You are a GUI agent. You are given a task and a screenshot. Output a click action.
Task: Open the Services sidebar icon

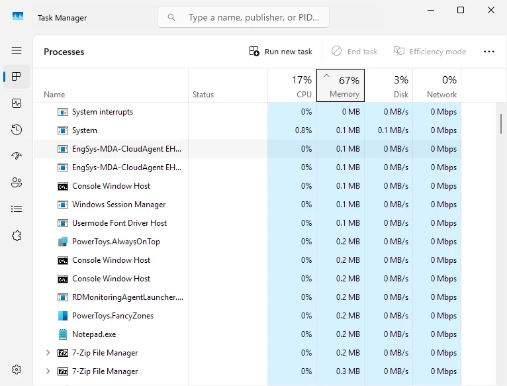(x=17, y=236)
